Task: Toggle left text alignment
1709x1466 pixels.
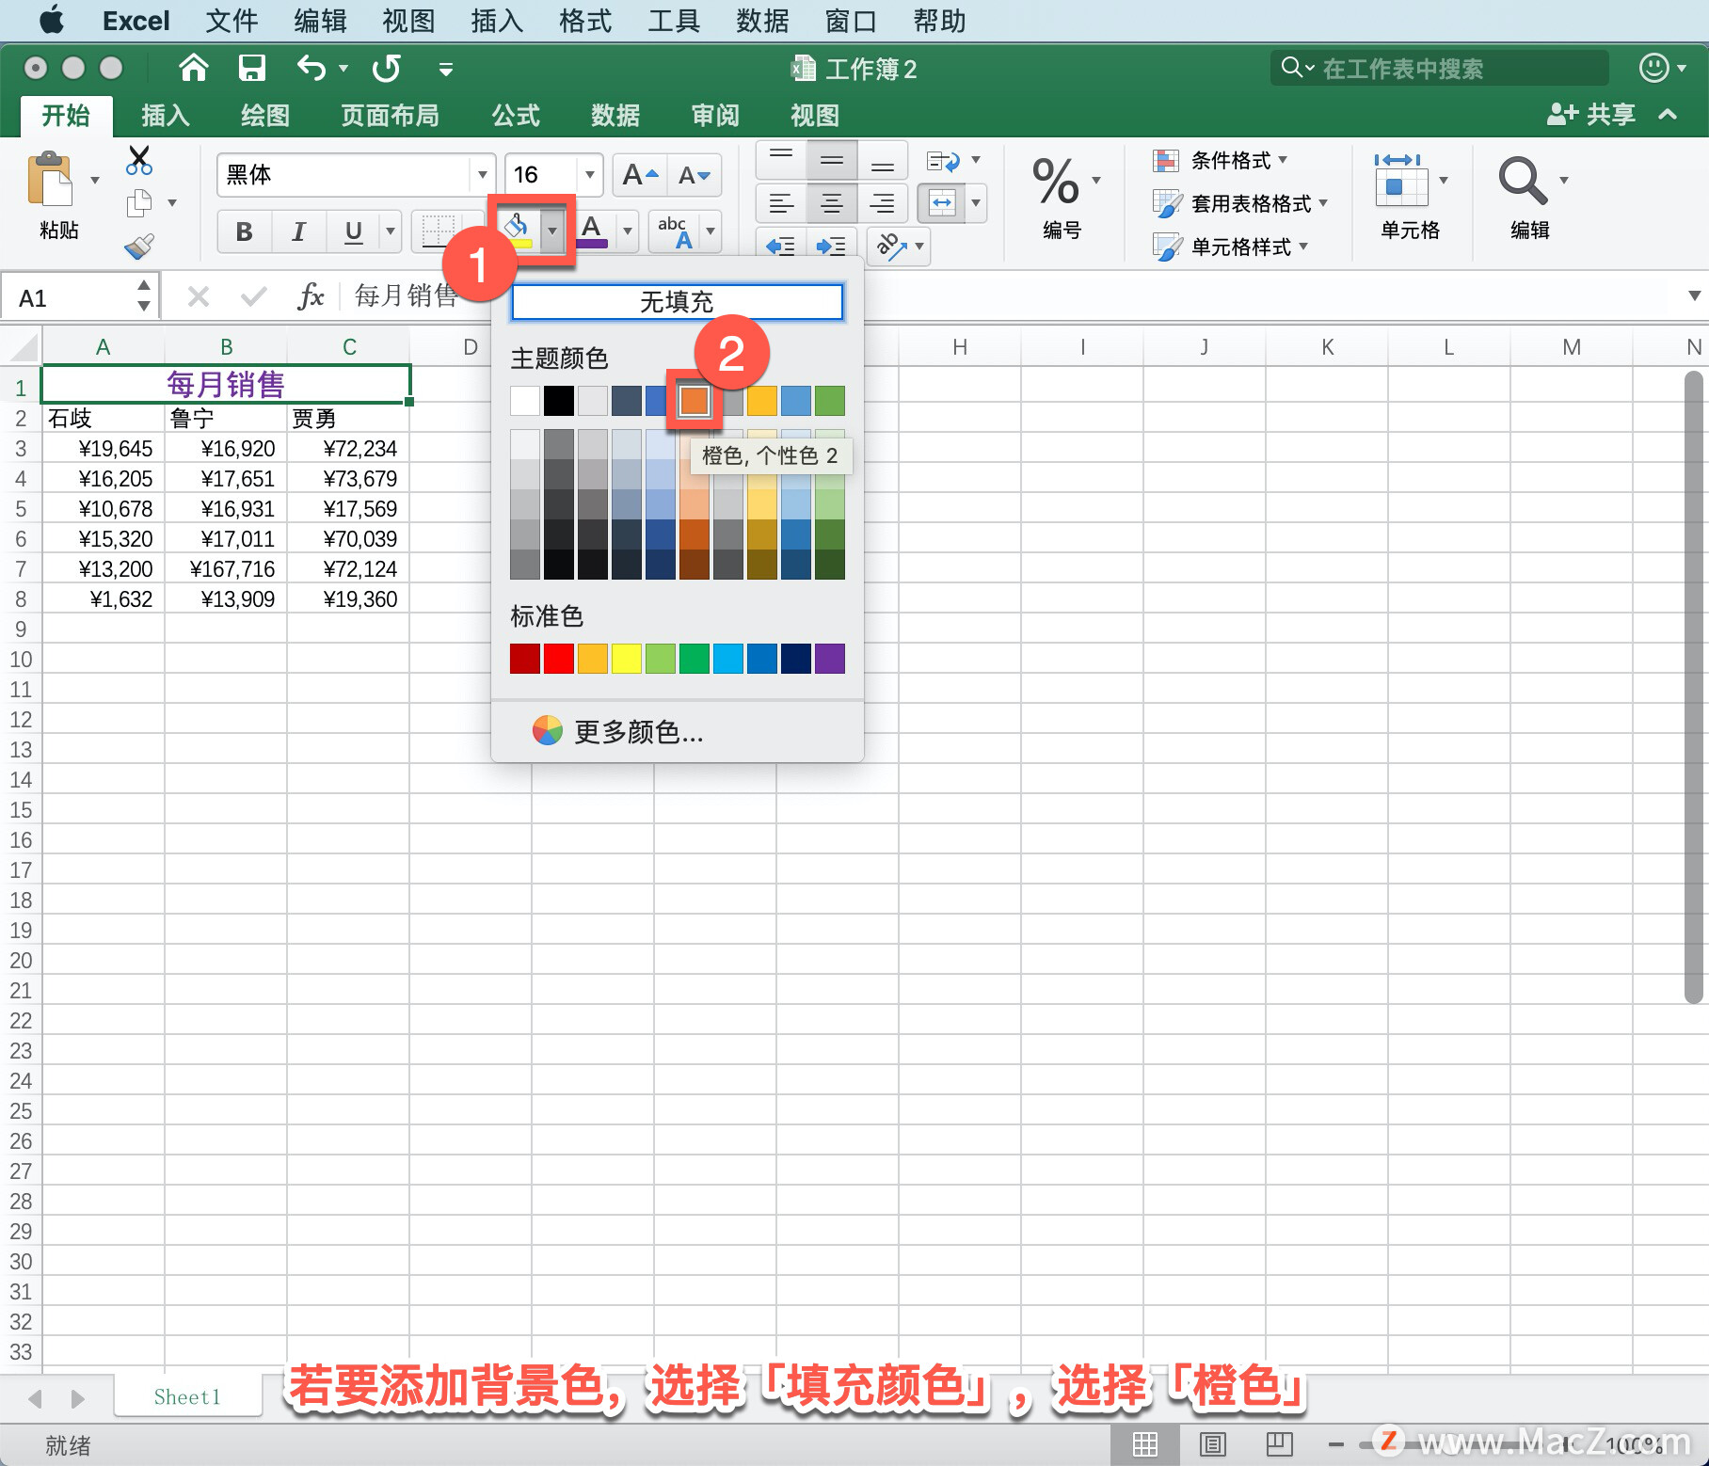Action: (x=781, y=202)
